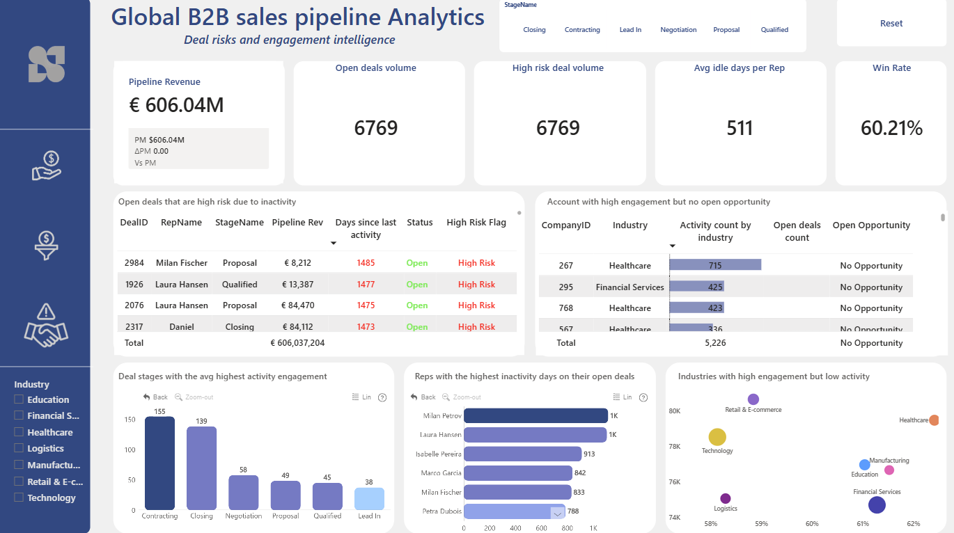Click the company logo in the sidebar
Image resolution: width=954 pixels, height=533 pixels.
(46, 64)
